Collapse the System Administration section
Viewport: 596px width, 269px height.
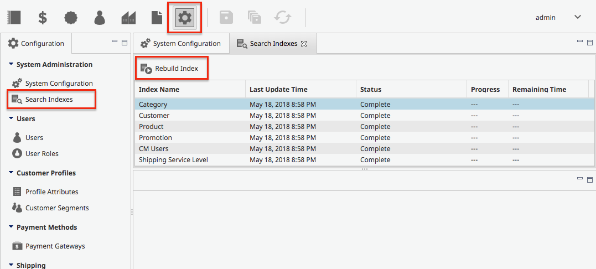11,65
